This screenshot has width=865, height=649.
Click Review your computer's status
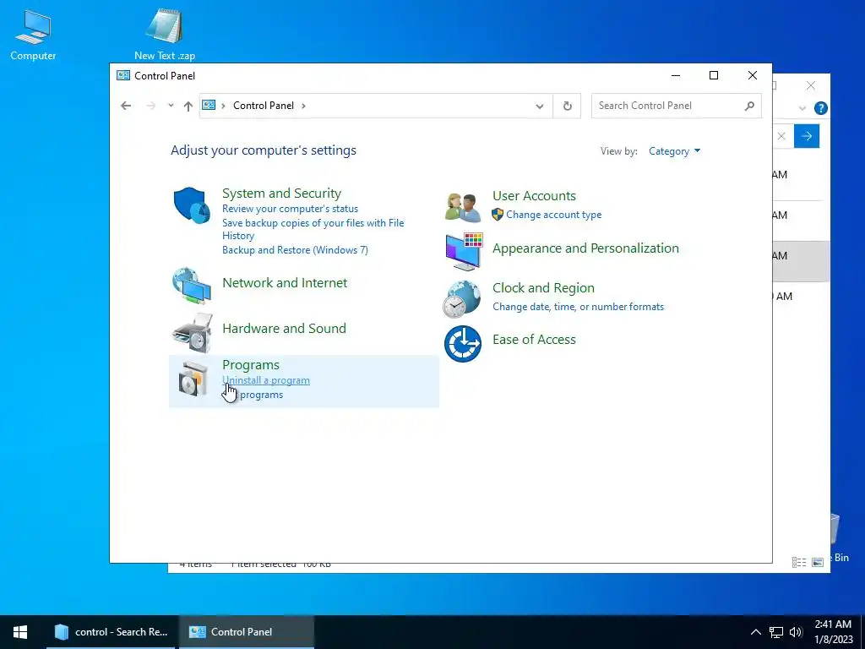291,209
